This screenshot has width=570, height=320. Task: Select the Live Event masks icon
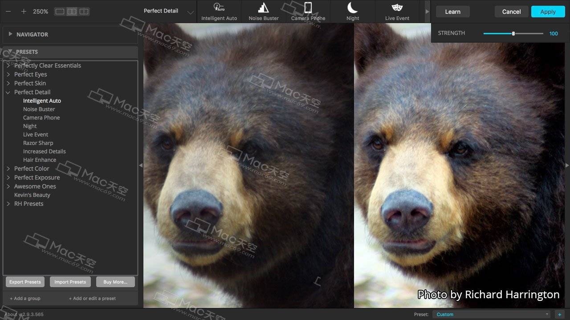[x=397, y=8]
